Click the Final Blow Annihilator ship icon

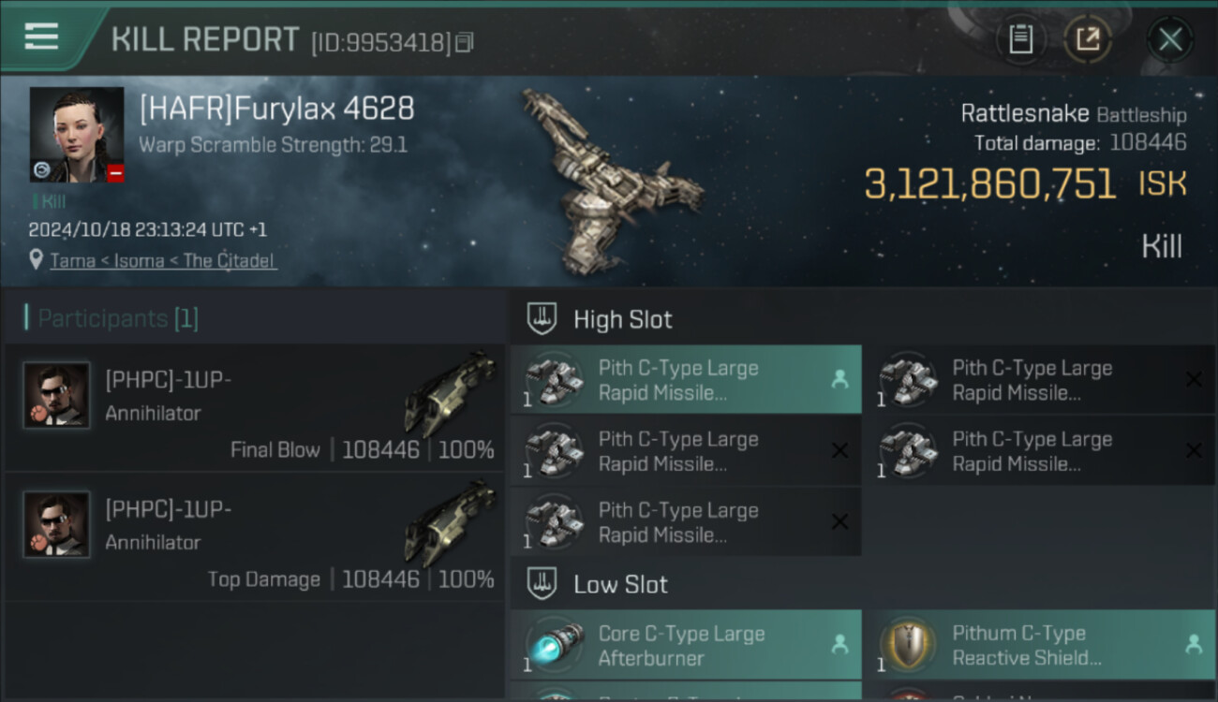coord(450,393)
